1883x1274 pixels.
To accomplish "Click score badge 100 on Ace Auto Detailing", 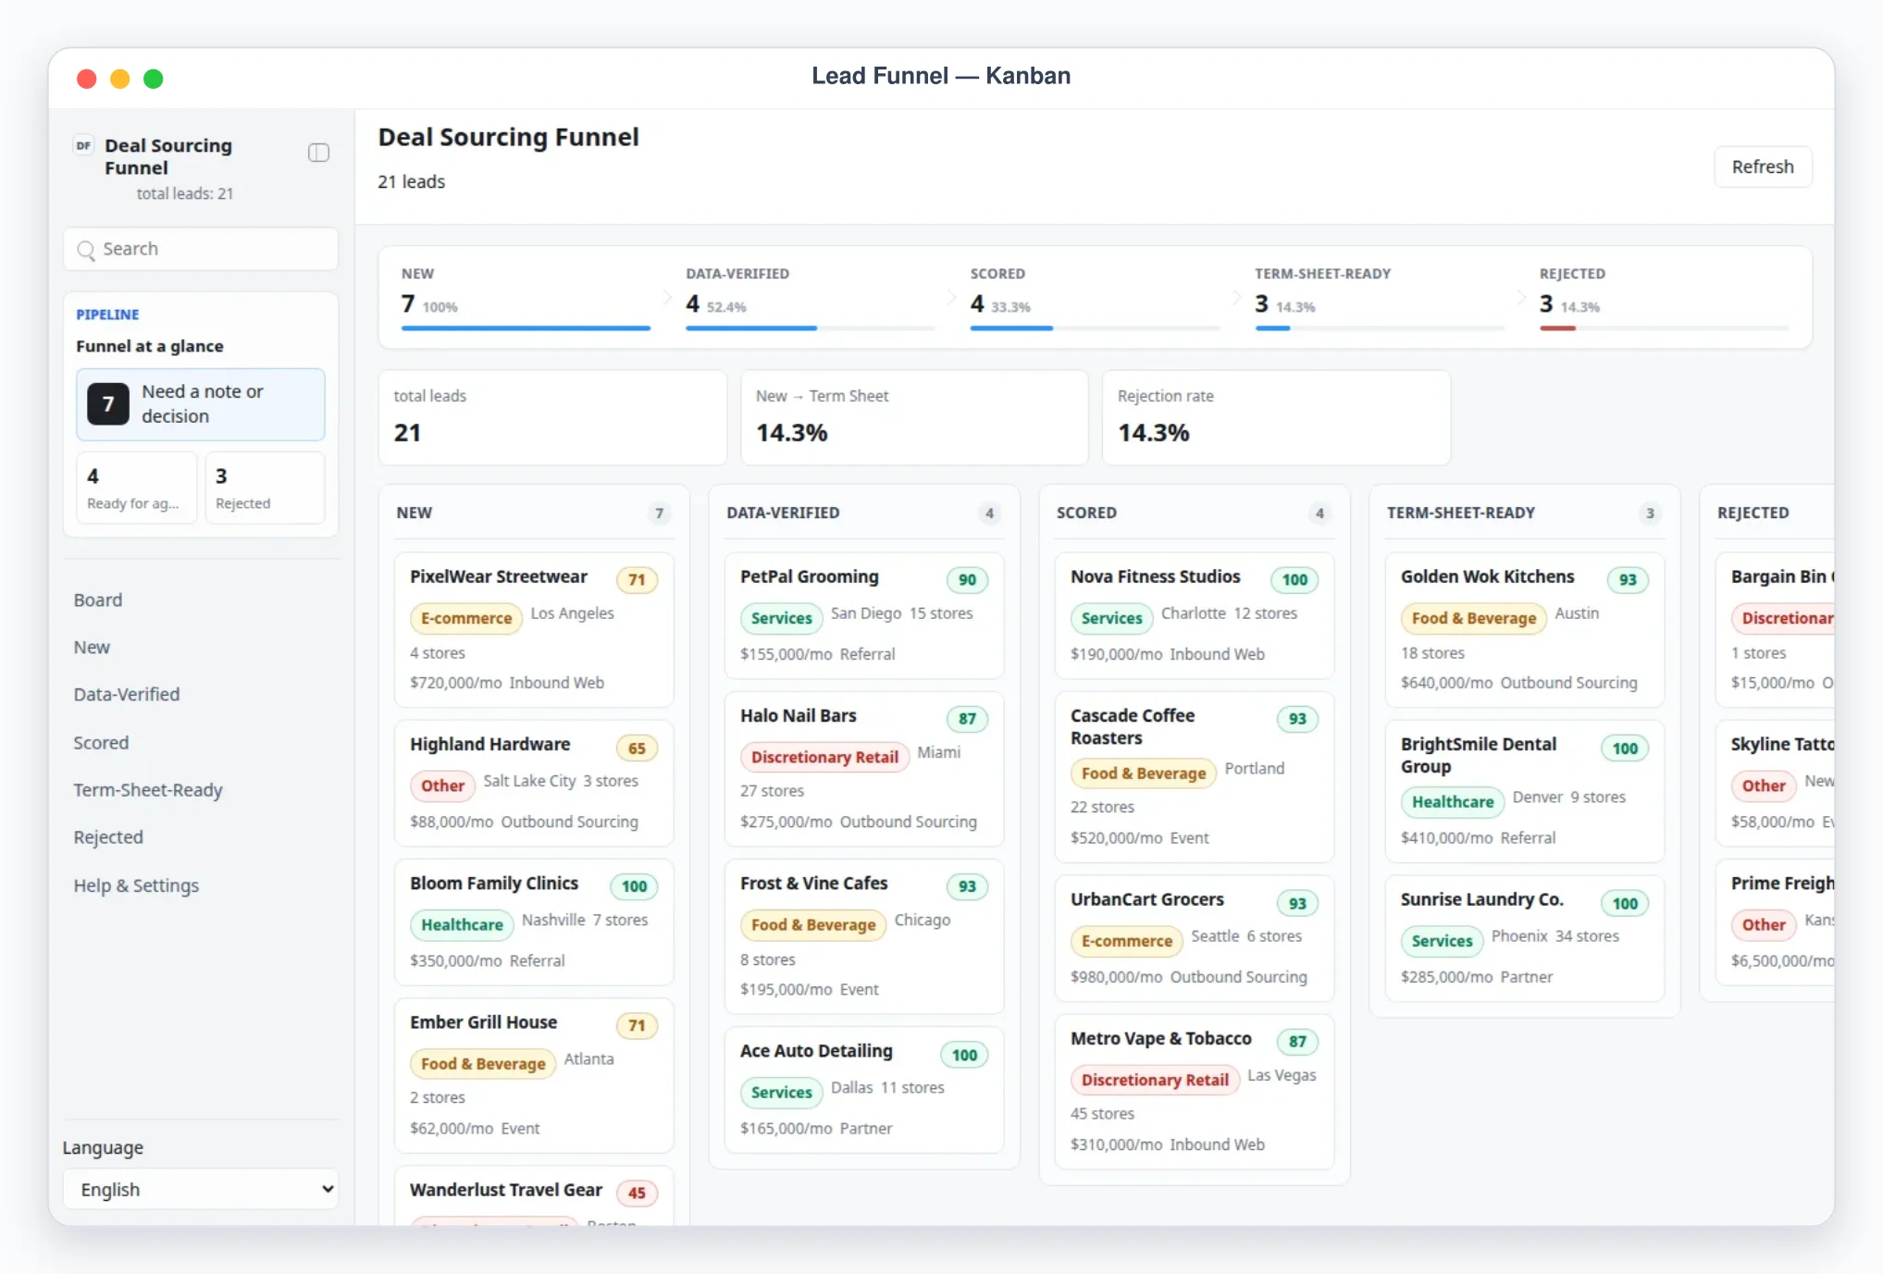I will coord(964,1054).
